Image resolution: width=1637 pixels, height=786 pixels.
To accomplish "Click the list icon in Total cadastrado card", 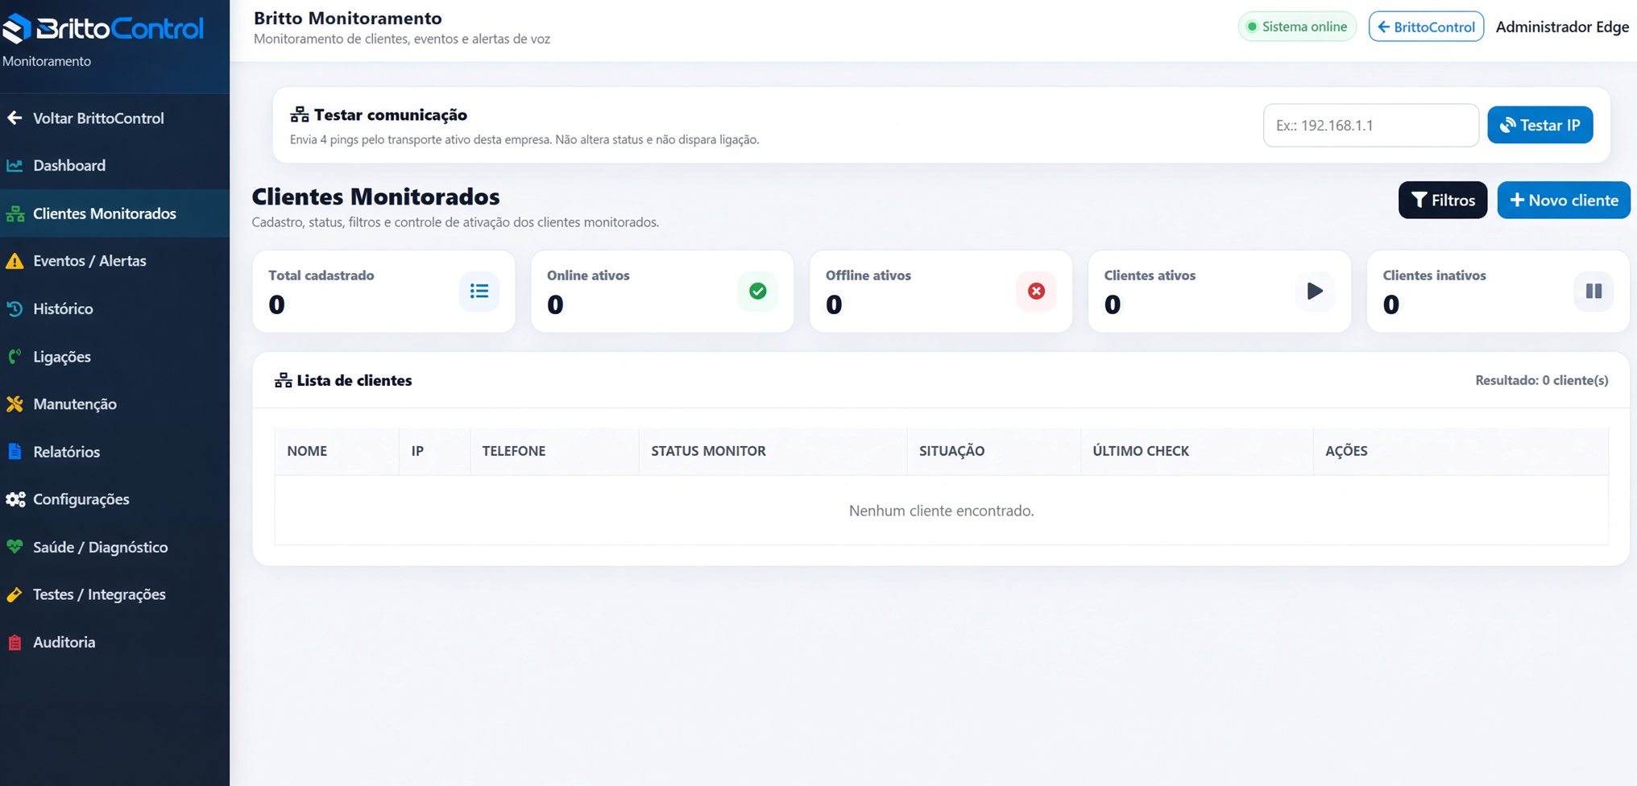I will pos(479,291).
